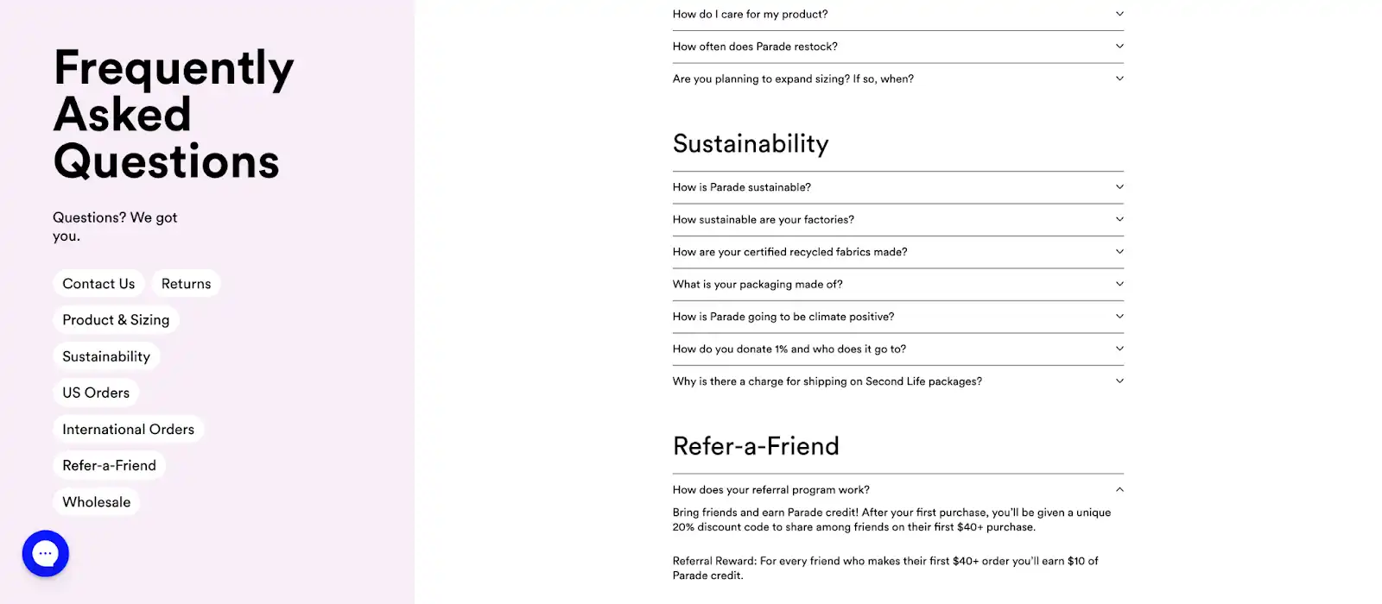
Task: Open the chat widget bubble
Action: (45, 553)
